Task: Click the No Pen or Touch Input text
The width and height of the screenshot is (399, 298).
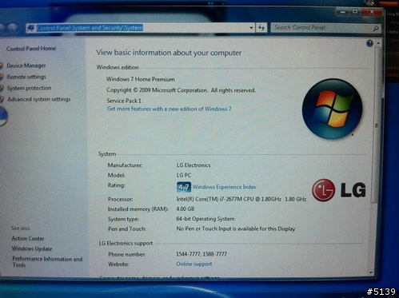Action: tap(236, 228)
